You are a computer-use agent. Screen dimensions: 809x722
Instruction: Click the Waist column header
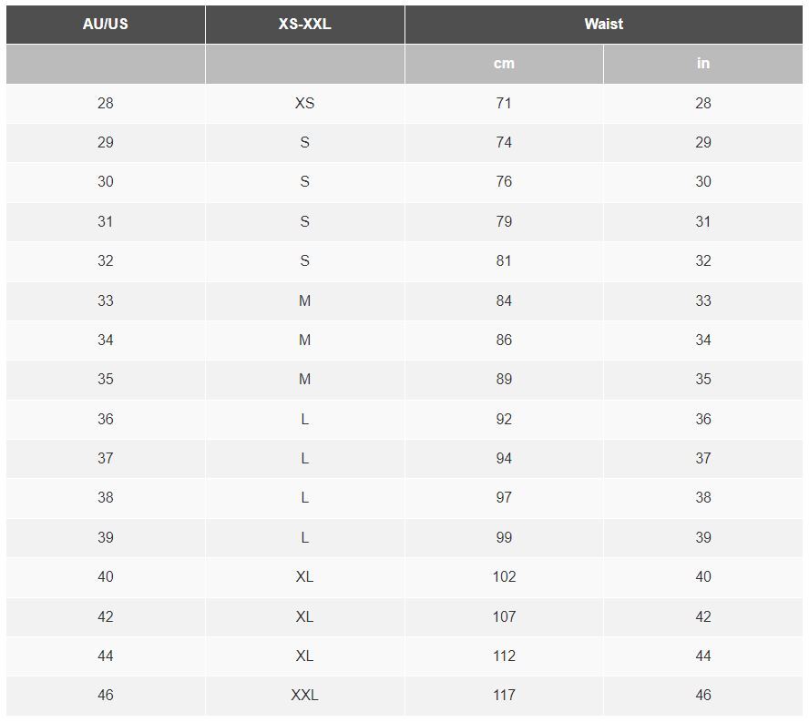(604, 25)
